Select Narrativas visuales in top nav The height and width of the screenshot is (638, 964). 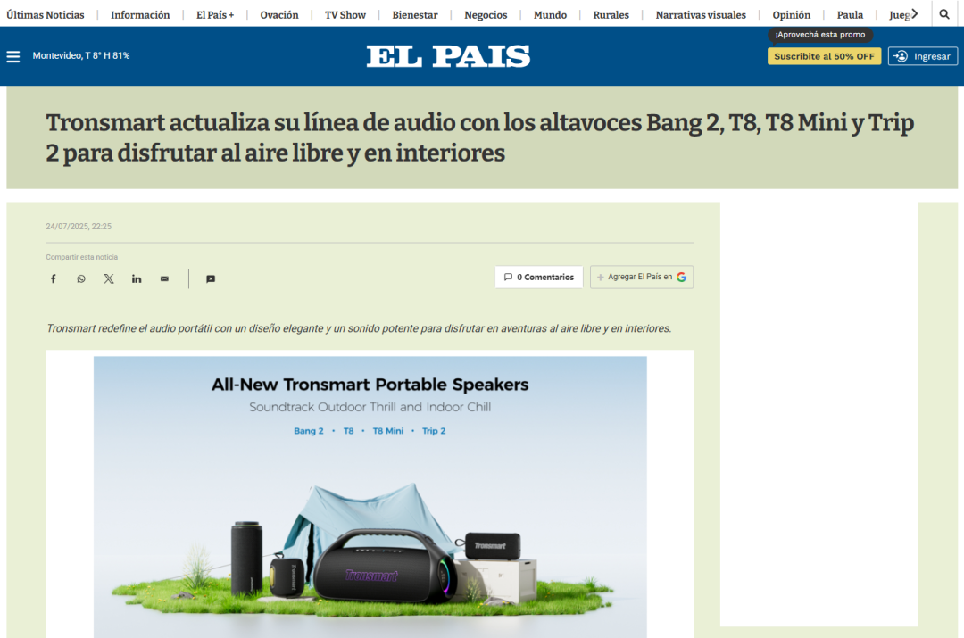click(x=701, y=15)
